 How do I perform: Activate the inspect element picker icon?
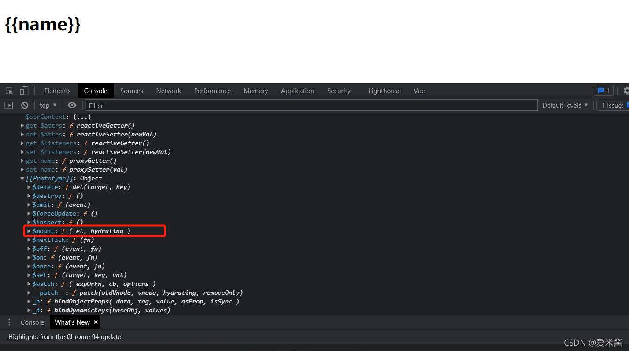coord(9,91)
